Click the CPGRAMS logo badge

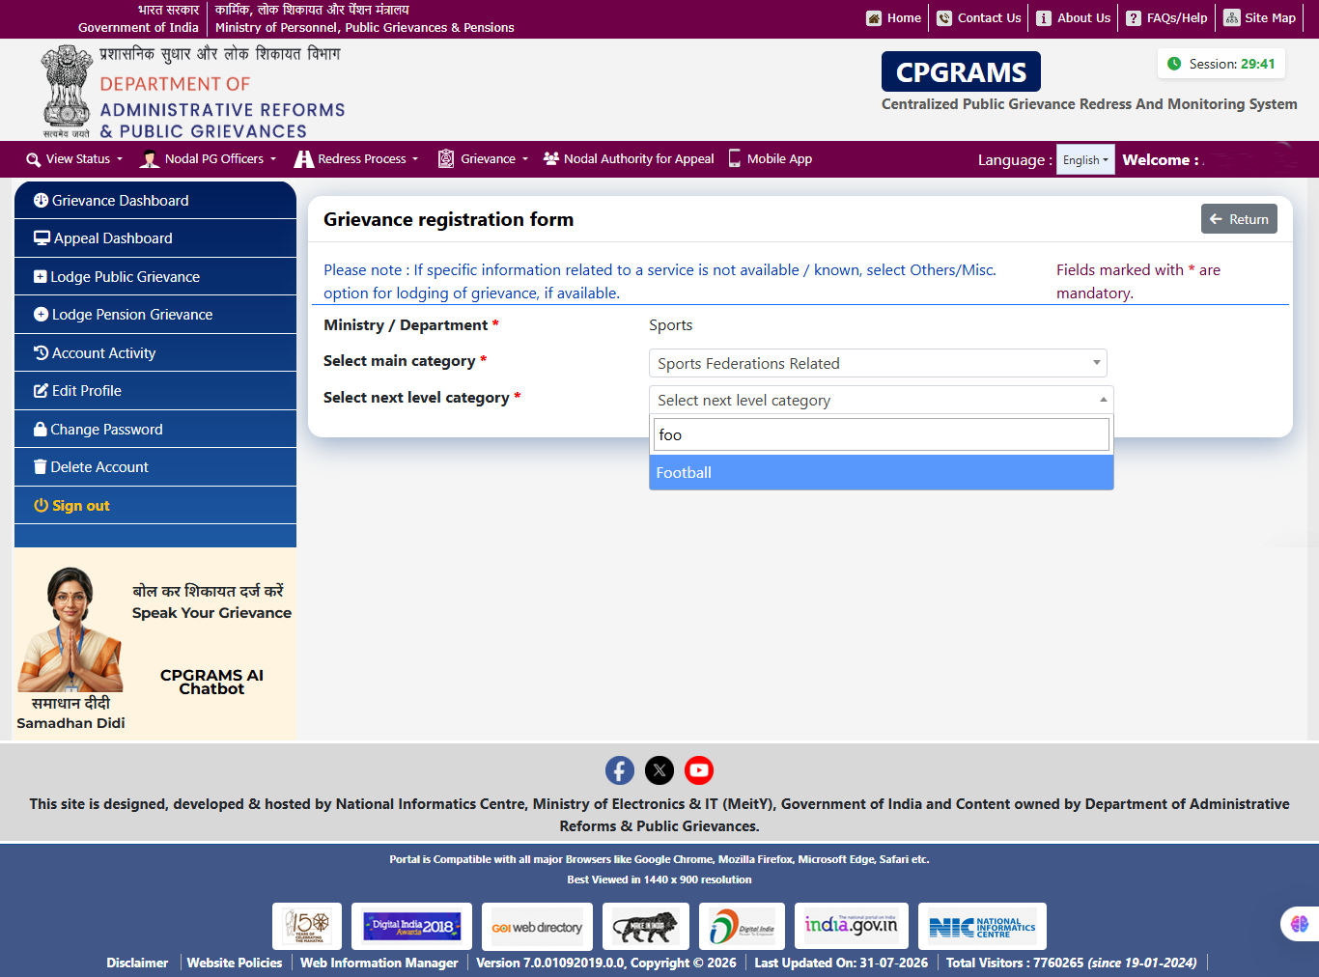[x=961, y=71]
